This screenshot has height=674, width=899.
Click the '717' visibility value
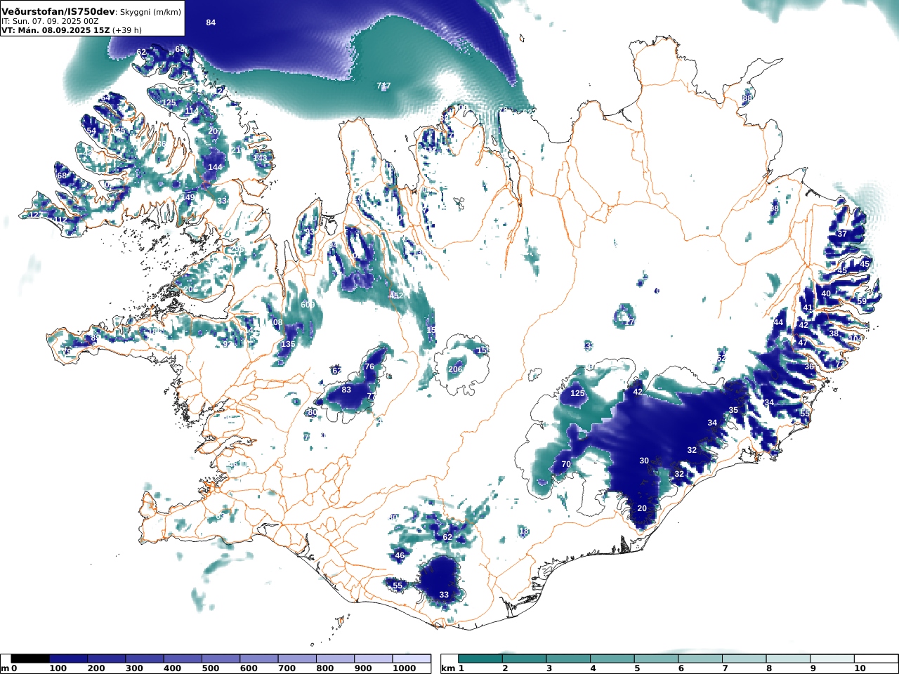click(x=383, y=86)
